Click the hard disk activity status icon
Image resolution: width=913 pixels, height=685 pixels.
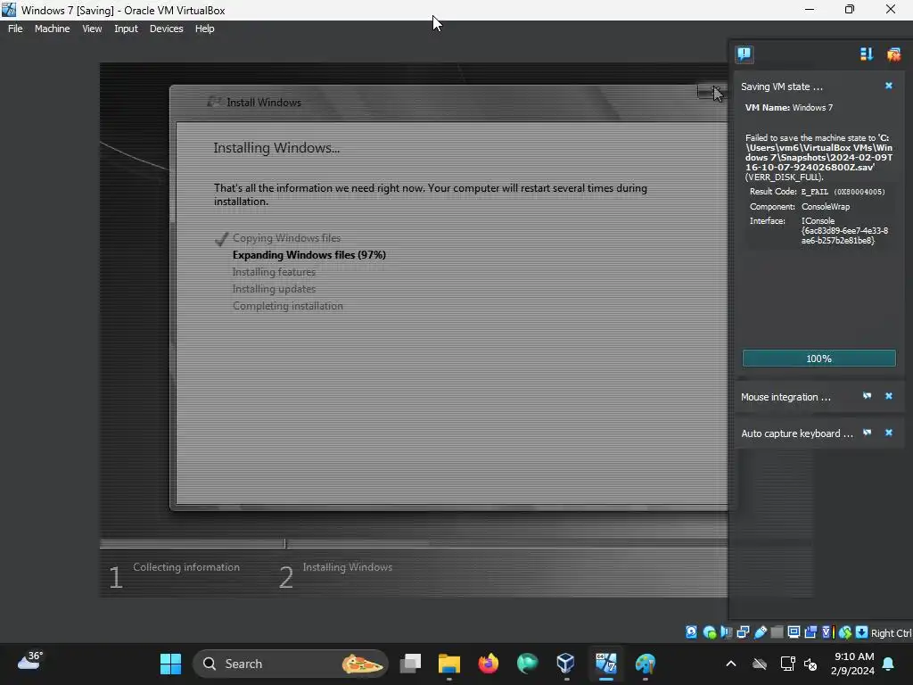[x=691, y=632]
